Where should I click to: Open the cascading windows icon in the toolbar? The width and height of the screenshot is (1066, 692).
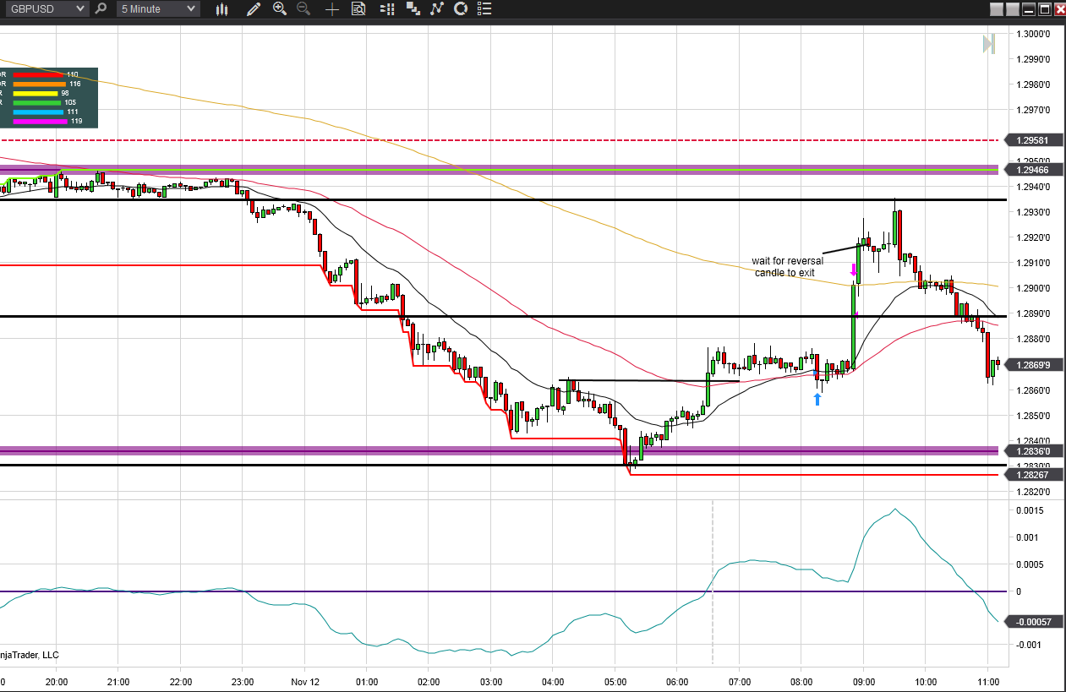tap(413, 9)
